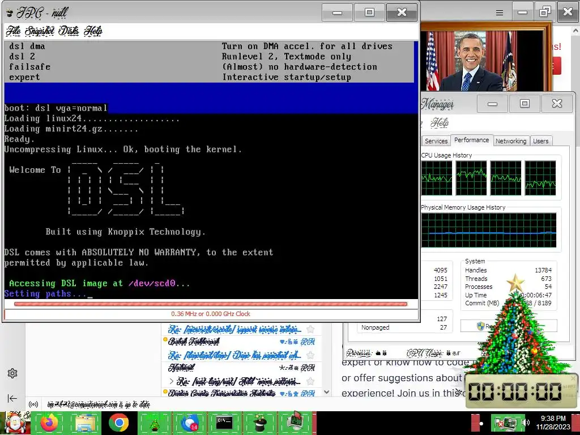Image resolution: width=580 pixels, height=435 pixels.
Task: Click the Resource Monitor shield button
Action: 509,326
